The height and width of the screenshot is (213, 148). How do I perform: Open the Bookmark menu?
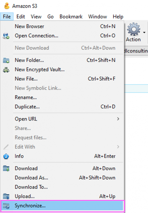[71, 17]
